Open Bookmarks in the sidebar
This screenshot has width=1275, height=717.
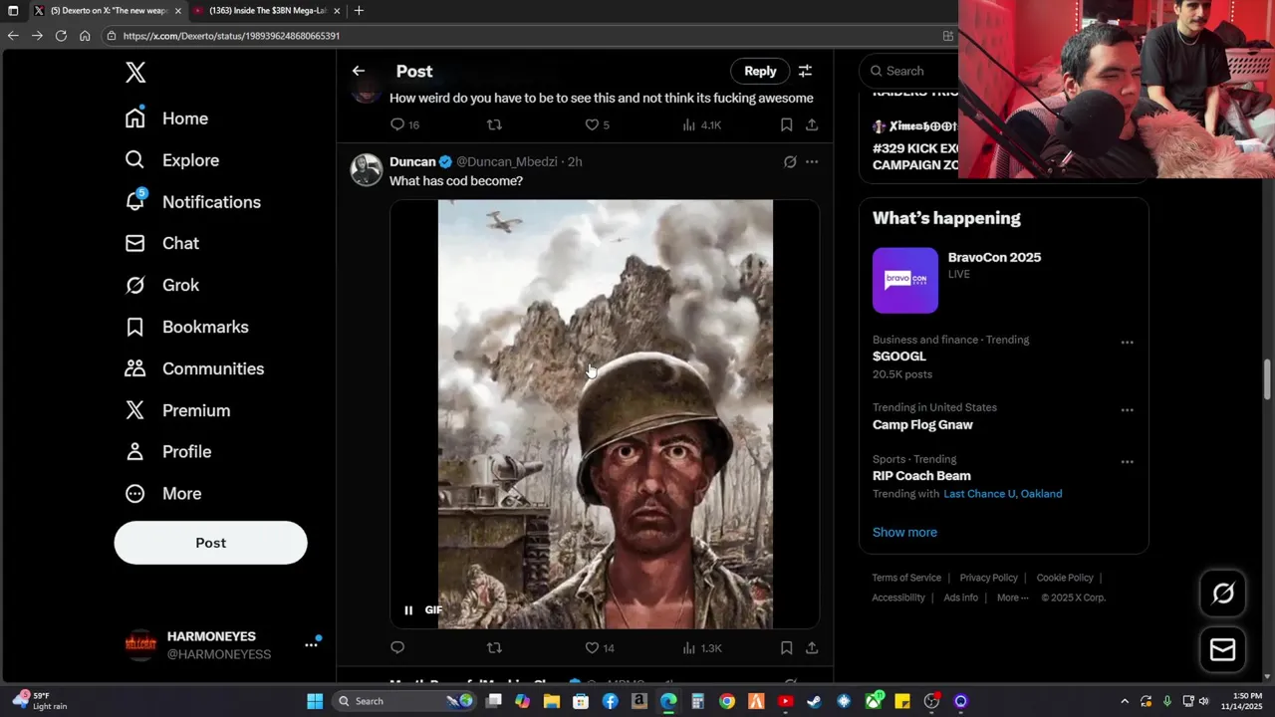187,327
